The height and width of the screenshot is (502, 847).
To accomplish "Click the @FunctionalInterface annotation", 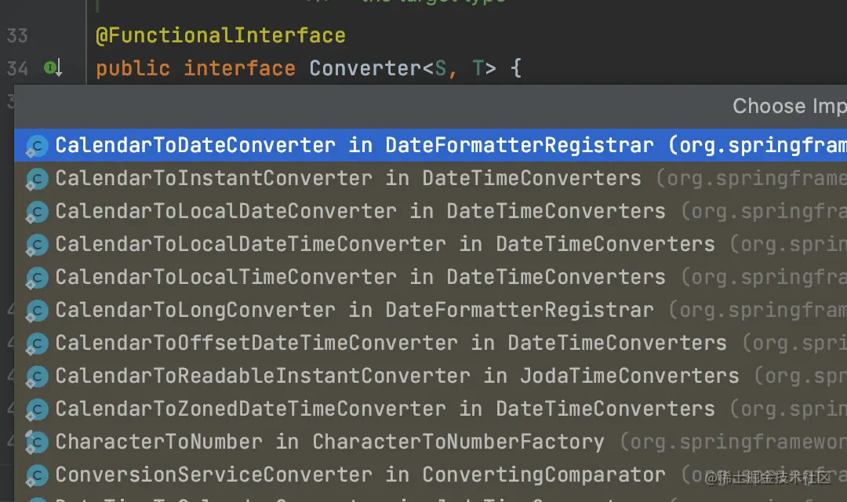I will pyautogui.click(x=220, y=35).
